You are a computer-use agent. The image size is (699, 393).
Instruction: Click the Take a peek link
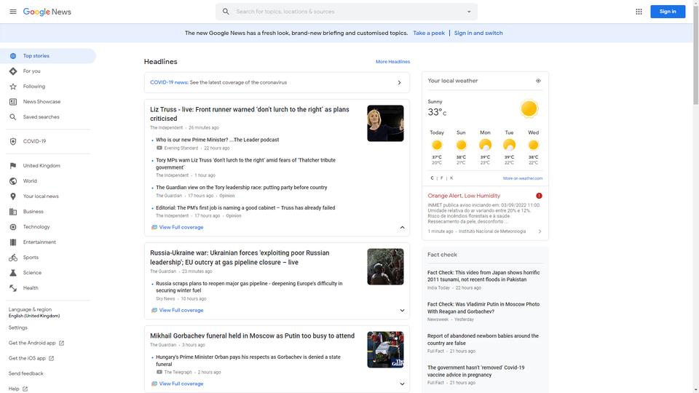coord(428,33)
